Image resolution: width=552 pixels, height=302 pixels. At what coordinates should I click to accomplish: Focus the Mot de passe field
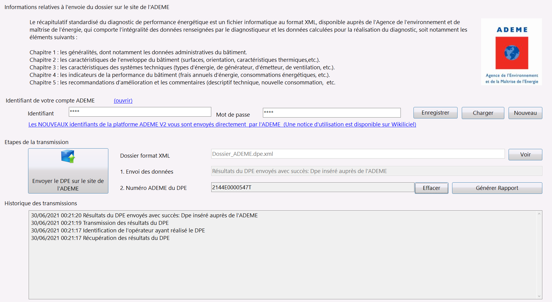332,113
